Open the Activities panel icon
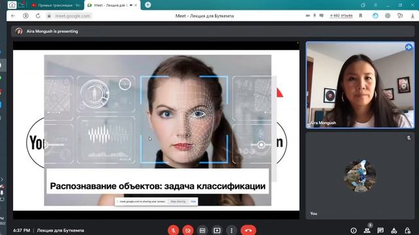The image size is (419, 235). point(394,230)
